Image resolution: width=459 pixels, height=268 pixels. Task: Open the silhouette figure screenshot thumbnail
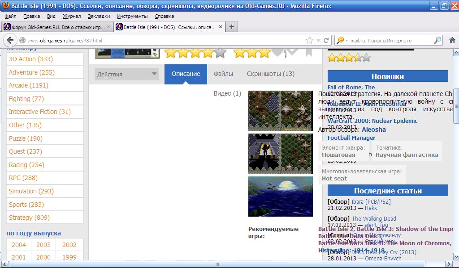[281, 154]
